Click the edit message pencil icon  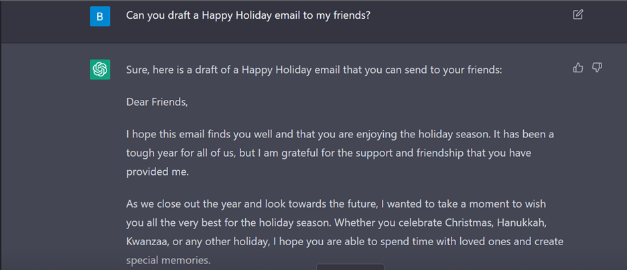[x=578, y=15]
